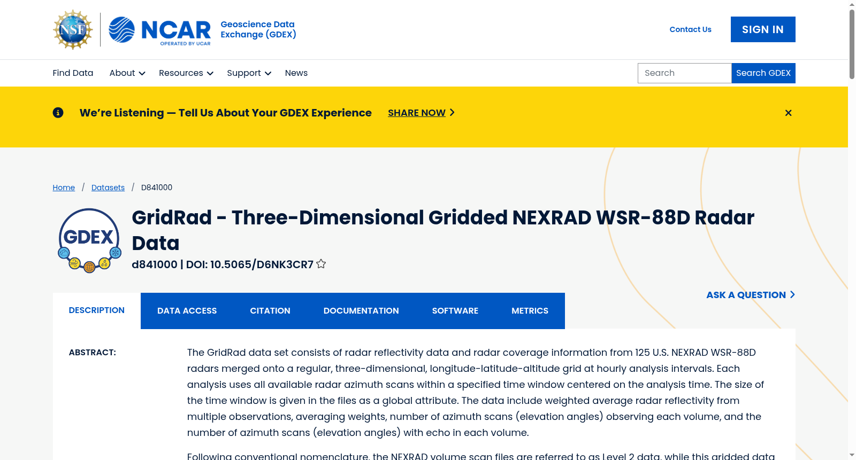
Task: Switch to the DATA ACCESS tab
Action: [187, 311]
